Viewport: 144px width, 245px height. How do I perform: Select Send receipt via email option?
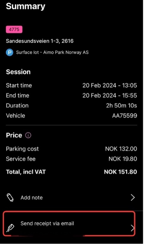click(x=69, y=224)
